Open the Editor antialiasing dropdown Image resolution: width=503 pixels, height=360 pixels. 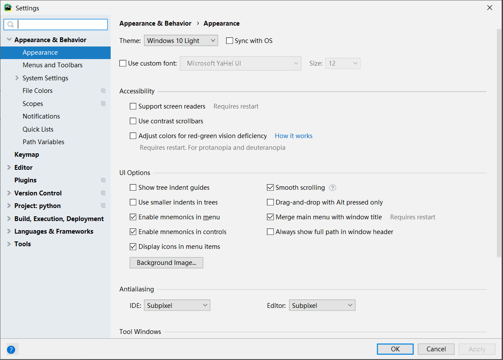[x=322, y=305]
